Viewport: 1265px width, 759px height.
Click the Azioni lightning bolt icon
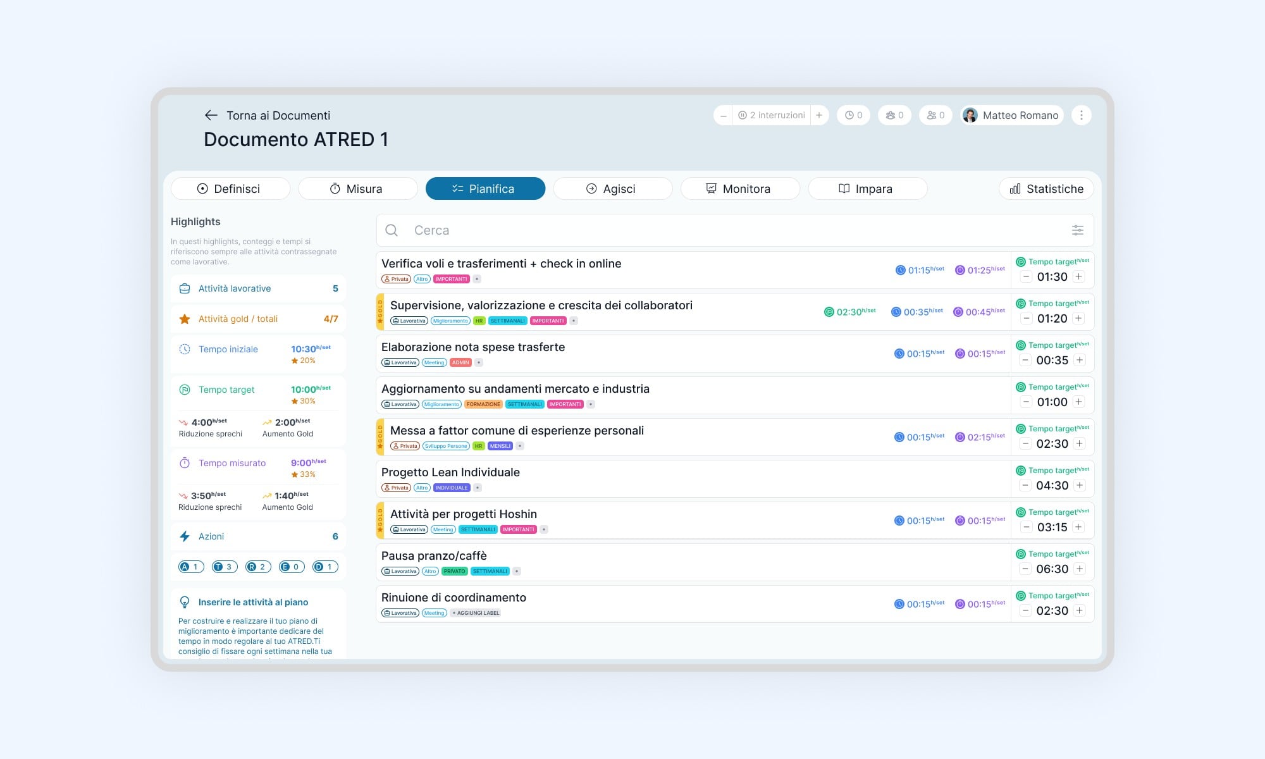185,536
